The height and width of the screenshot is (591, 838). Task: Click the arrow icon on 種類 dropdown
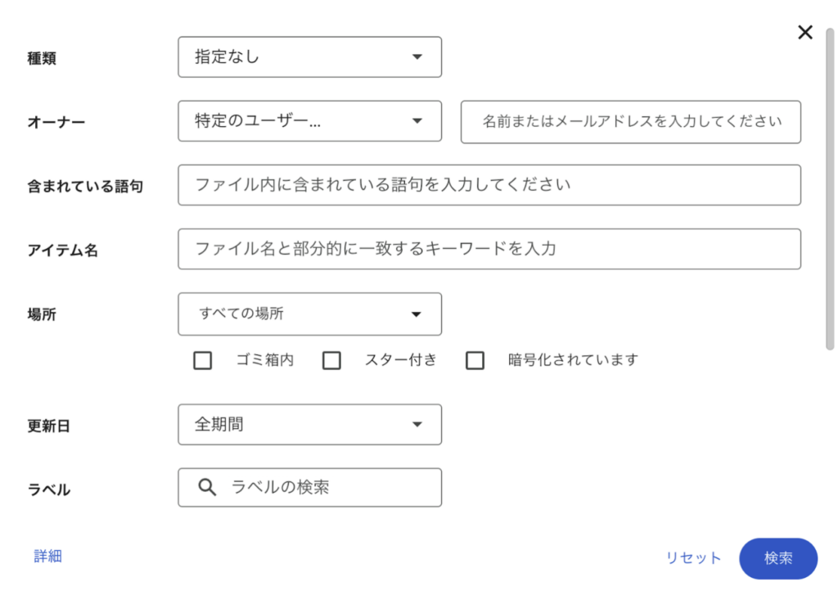pos(417,57)
